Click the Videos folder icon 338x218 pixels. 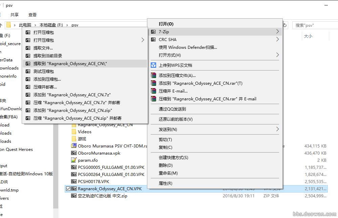pos(74,132)
